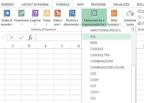Collapse the Matematiche e trigonometriche dropdown

[x=94, y=18]
